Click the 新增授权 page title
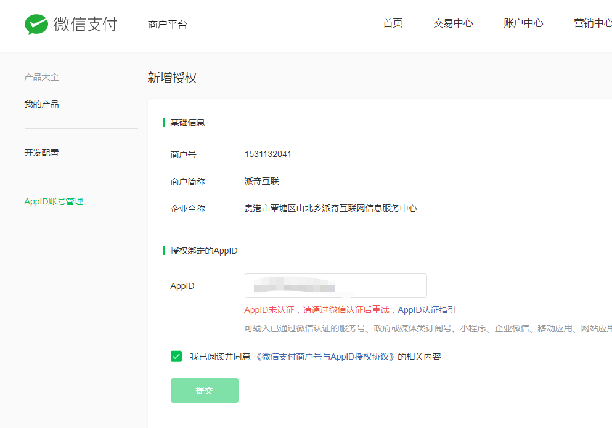The height and width of the screenshot is (428, 612). (172, 78)
